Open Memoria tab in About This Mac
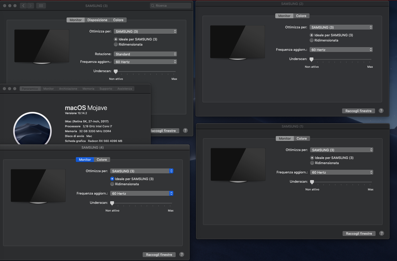 [x=88, y=89]
